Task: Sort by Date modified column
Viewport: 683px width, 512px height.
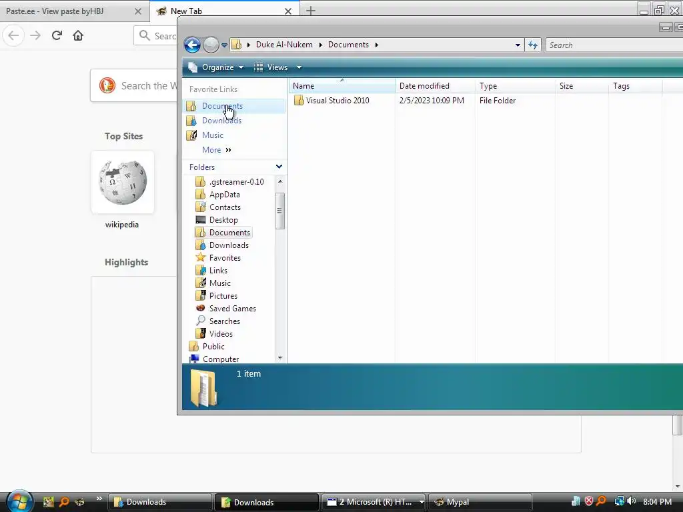Action: pyautogui.click(x=435, y=86)
